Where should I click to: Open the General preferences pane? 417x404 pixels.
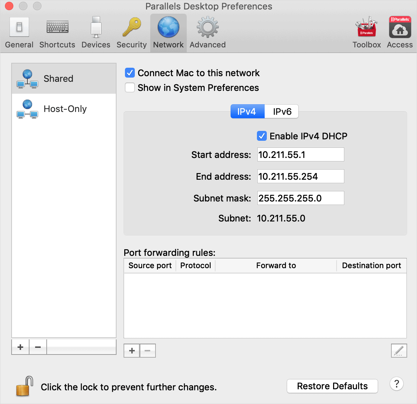coord(19,32)
